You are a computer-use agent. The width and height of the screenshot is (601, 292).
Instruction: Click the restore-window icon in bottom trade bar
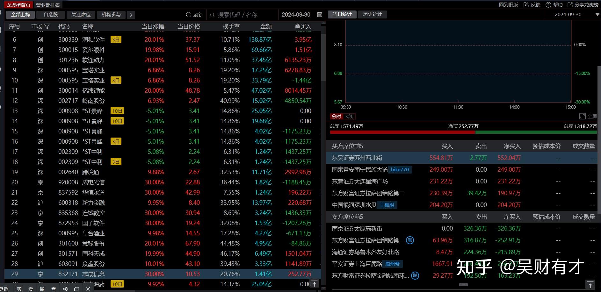(x=76, y=289)
